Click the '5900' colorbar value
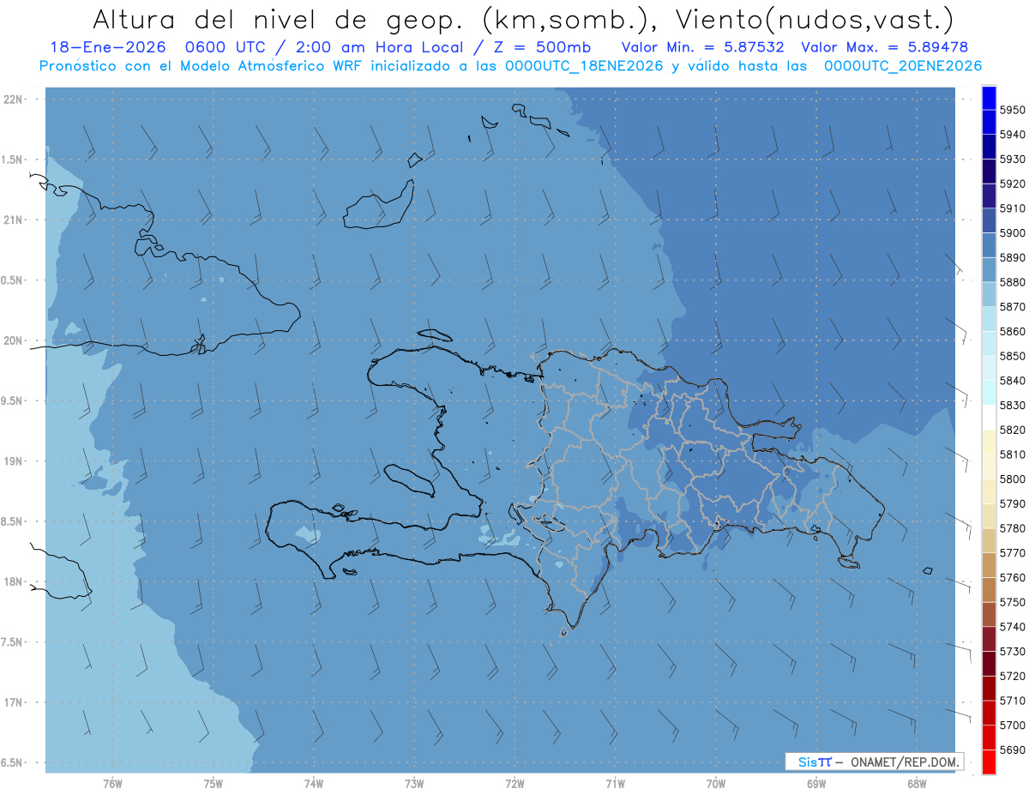Image resolution: width=1029 pixels, height=795 pixels. [x=1012, y=232]
